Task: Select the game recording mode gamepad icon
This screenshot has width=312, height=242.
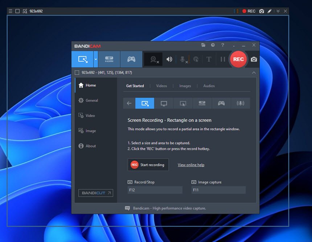Action: 131,59
